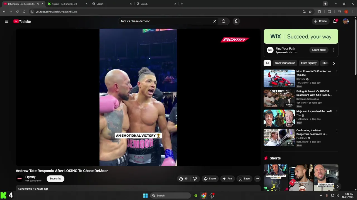The image size is (357, 200).
Task: Open YouTube notifications bell
Action: pyautogui.click(x=335, y=21)
